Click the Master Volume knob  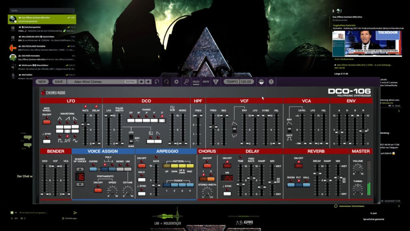358,168
